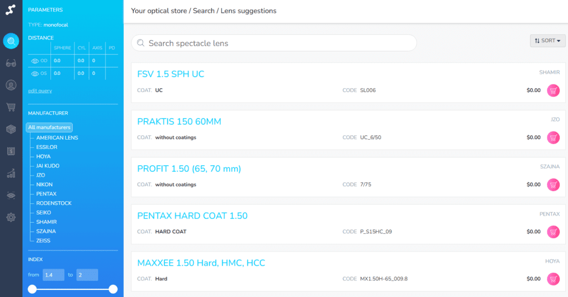Open the shopping cart in sidebar

click(11, 107)
